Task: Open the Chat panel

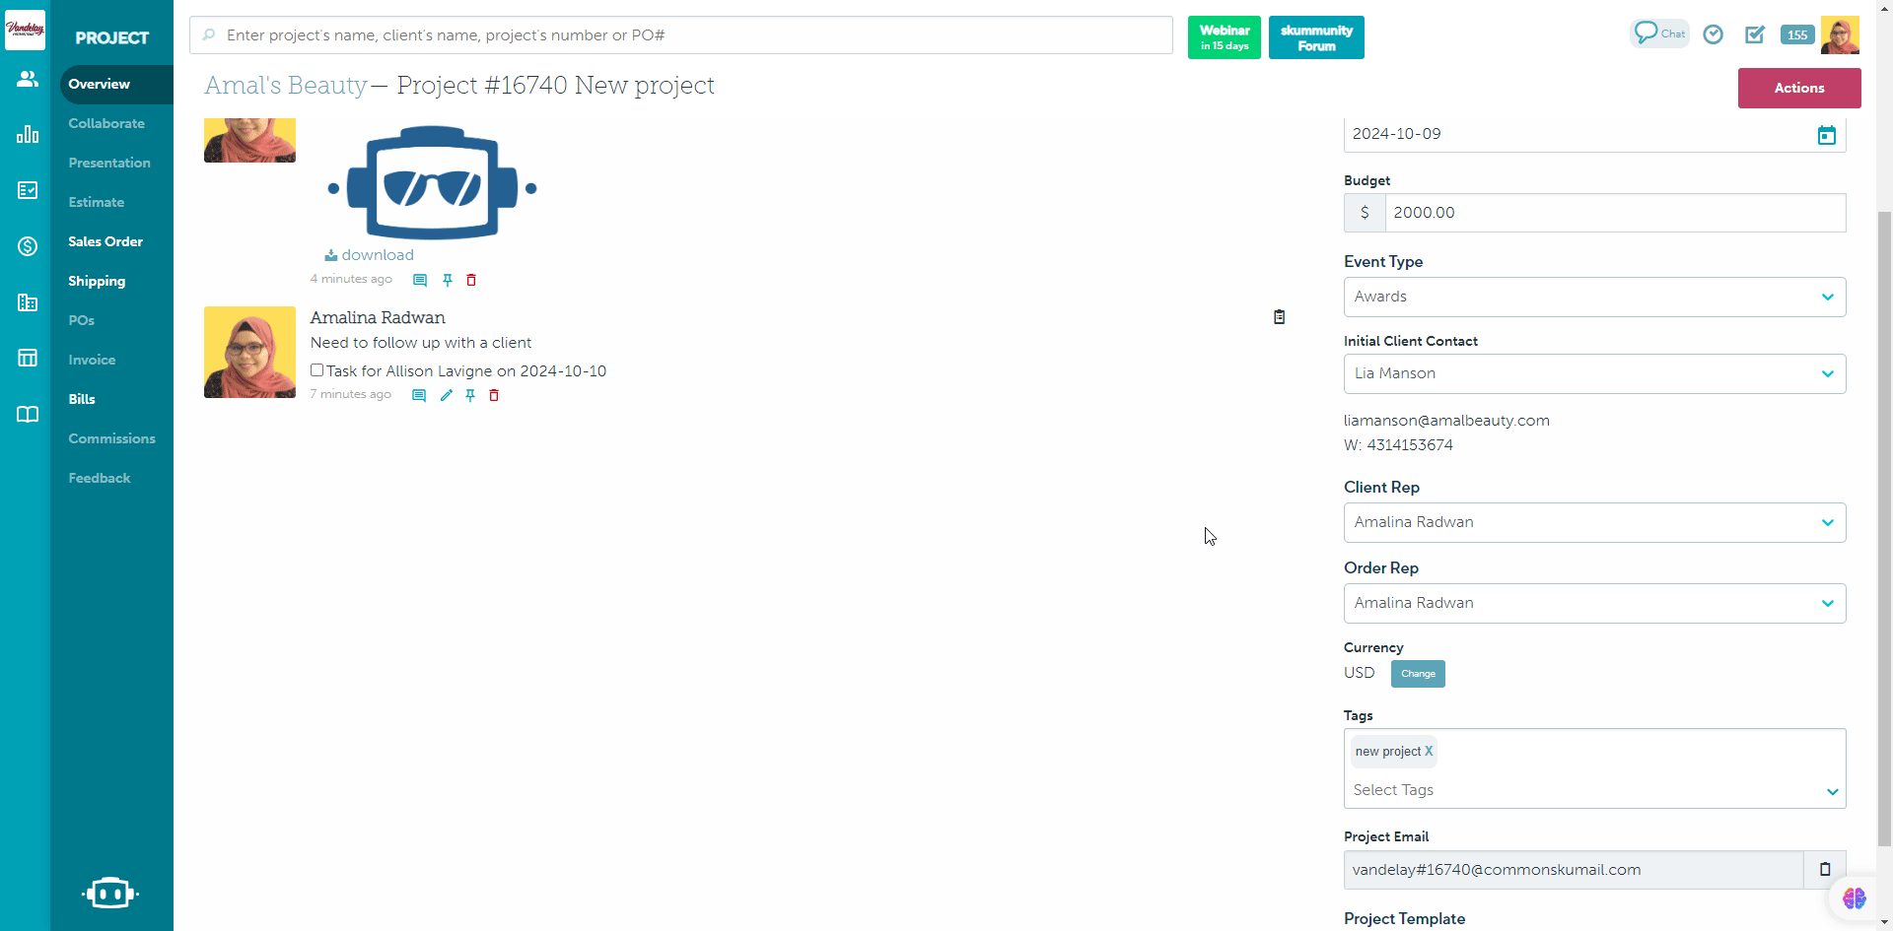Action: point(1659,33)
